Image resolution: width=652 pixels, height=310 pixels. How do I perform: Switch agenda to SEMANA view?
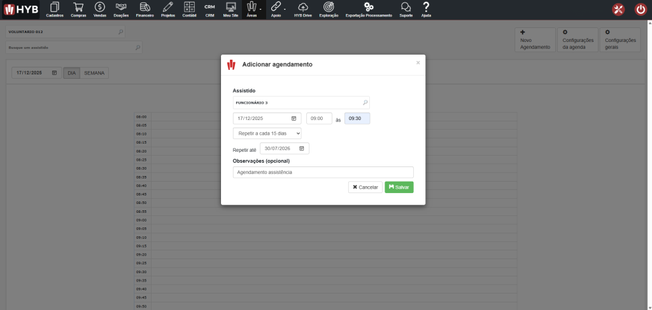[94, 73]
